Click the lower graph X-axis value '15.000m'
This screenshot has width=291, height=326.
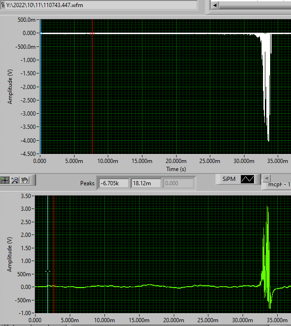[139, 320]
